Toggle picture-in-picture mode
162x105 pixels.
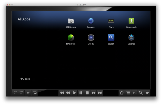pyautogui.click(x=35, y=93)
